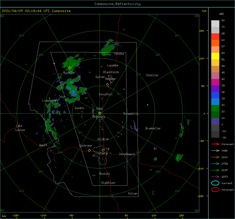Click the HighRiver city label
Image resolution: width=235 pixels, height=219 pixels.
point(108,183)
